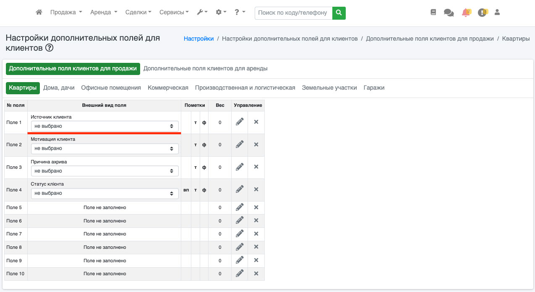Screen dimensions: 535x292
Task: Open the Мотивация клиента dropdown
Action: coord(104,148)
